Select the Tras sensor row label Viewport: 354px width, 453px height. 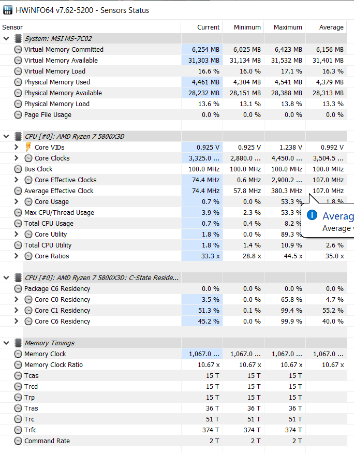pyautogui.click(x=31, y=408)
